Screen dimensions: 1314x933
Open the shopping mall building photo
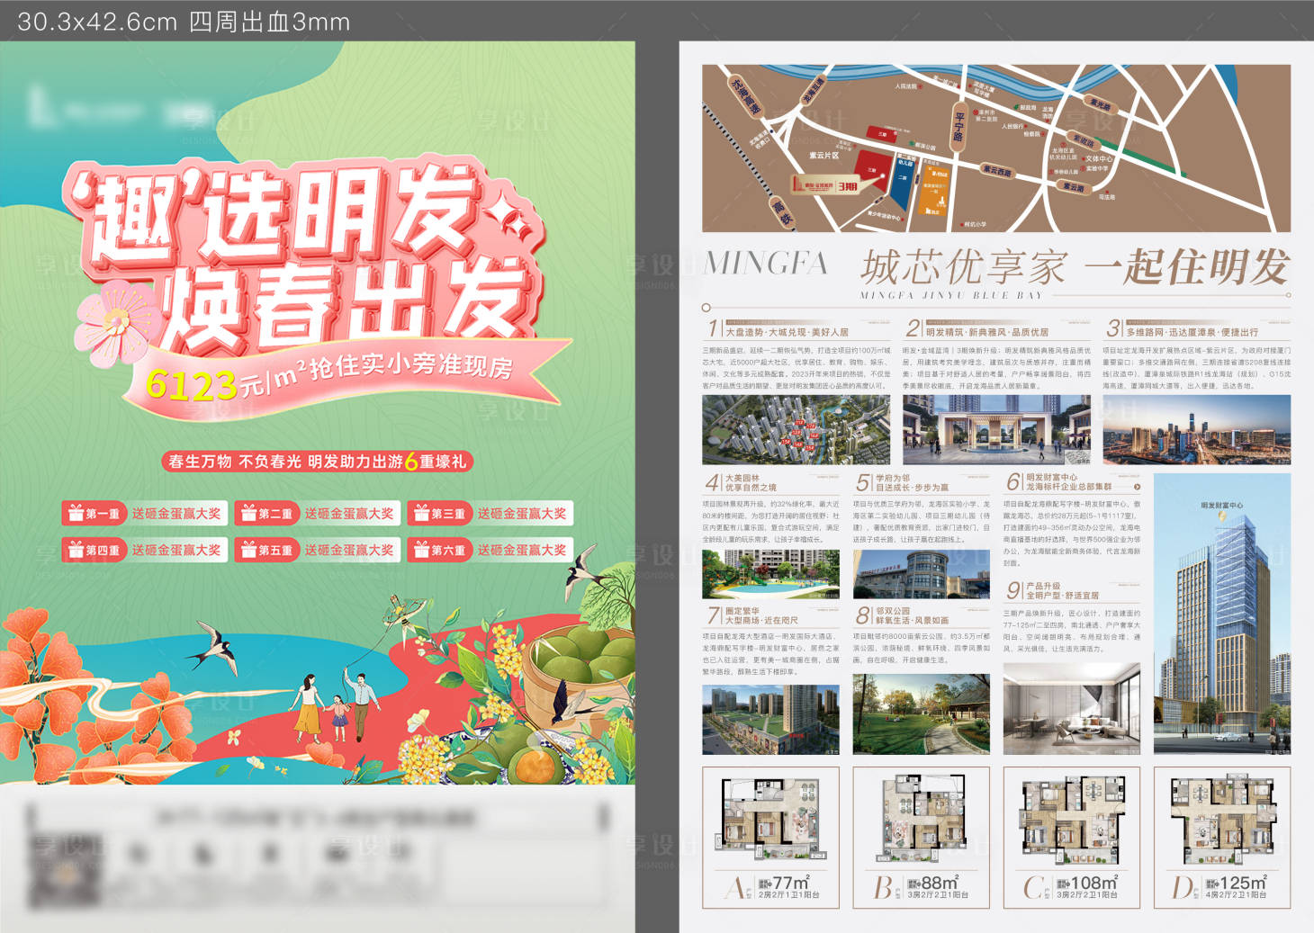(x=770, y=720)
